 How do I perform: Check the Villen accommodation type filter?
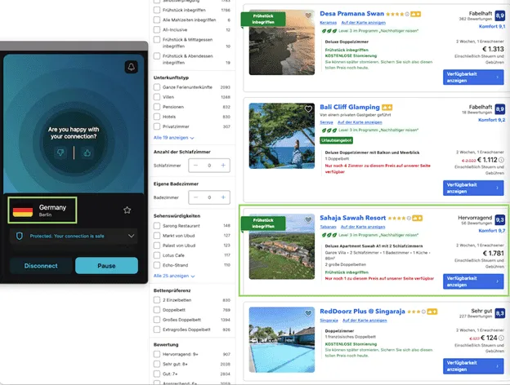click(x=158, y=97)
